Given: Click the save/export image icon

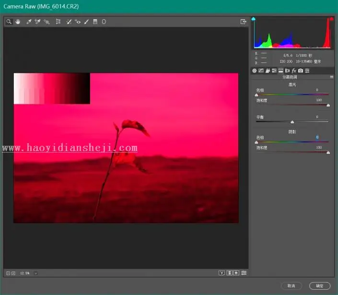Looking at the screenshot, I should pos(243,22).
